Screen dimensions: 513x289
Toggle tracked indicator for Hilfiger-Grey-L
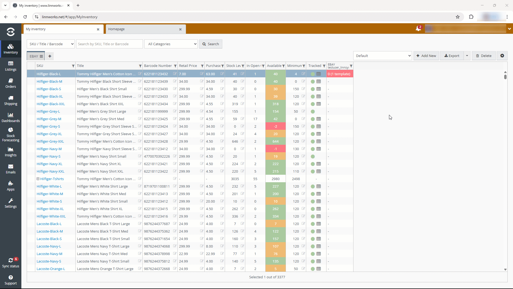313,111
